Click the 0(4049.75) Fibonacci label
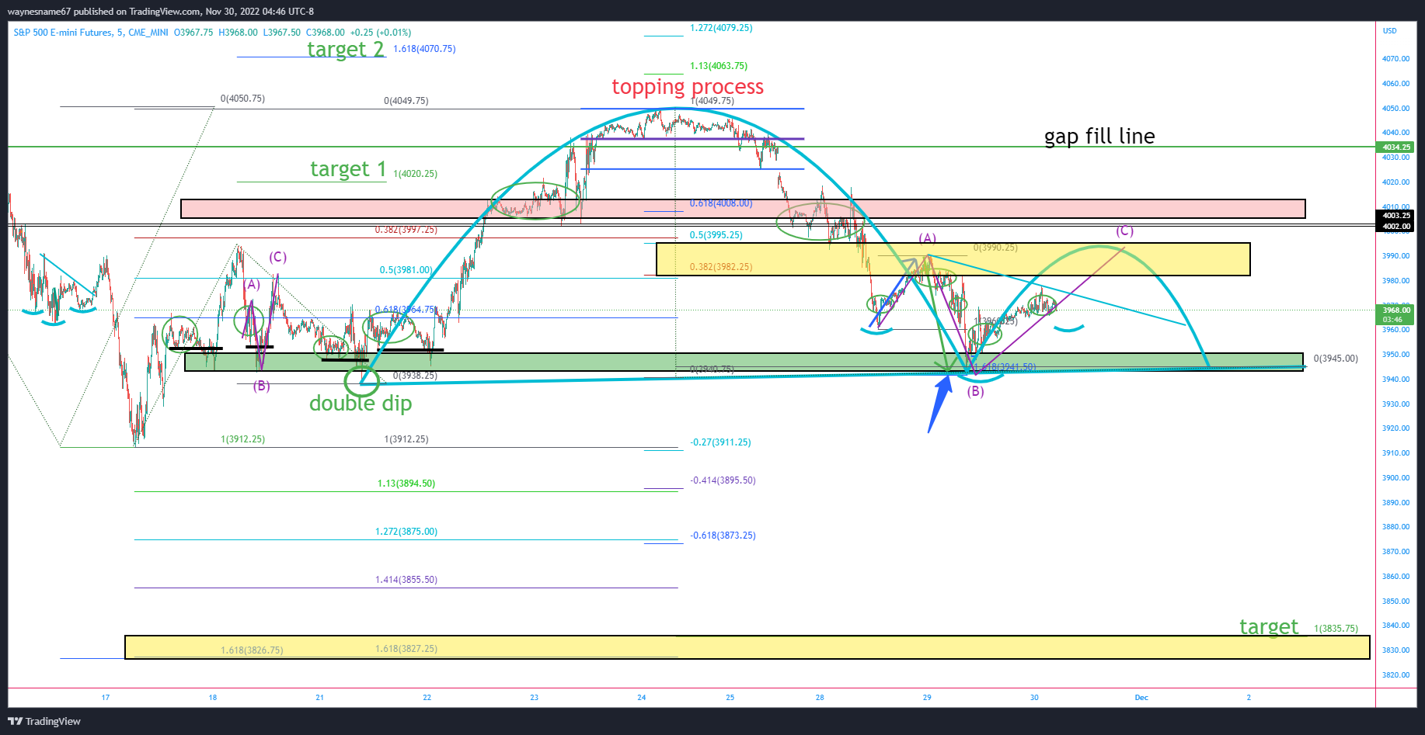The width and height of the screenshot is (1425, 735). (x=406, y=101)
